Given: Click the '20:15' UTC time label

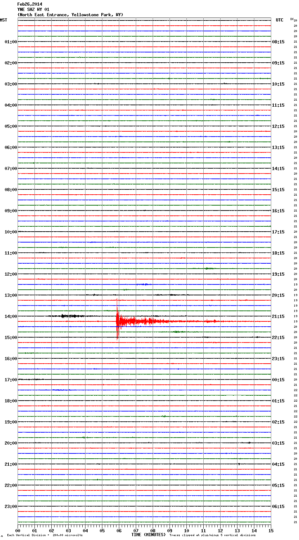Looking at the screenshot, I should (x=278, y=295).
